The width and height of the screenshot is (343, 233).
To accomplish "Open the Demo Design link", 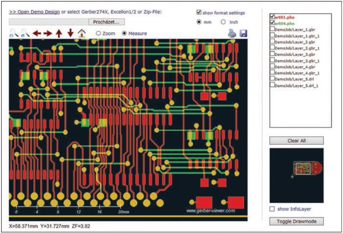I will point(34,12).
